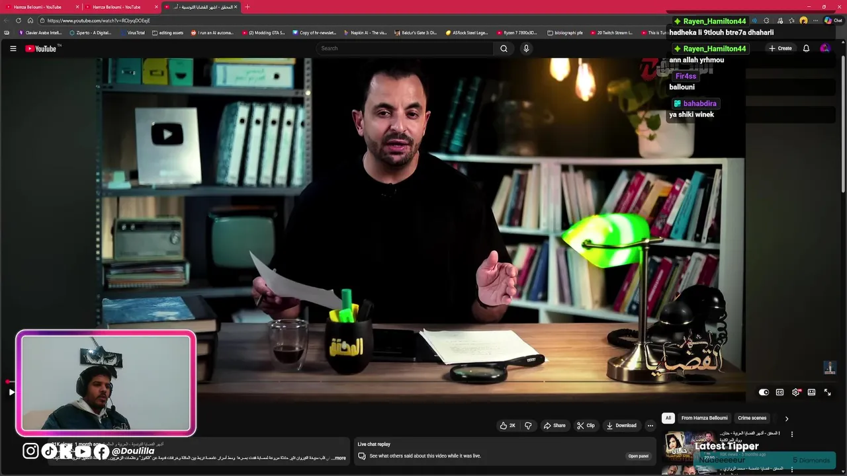Open a new browser tab with plus
Image resolution: width=847 pixels, height=476 pixels.
(x=247, y=7)
